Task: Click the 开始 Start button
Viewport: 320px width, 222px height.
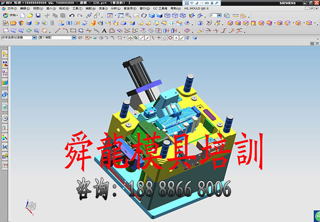Action: click(x=10, y=16)
